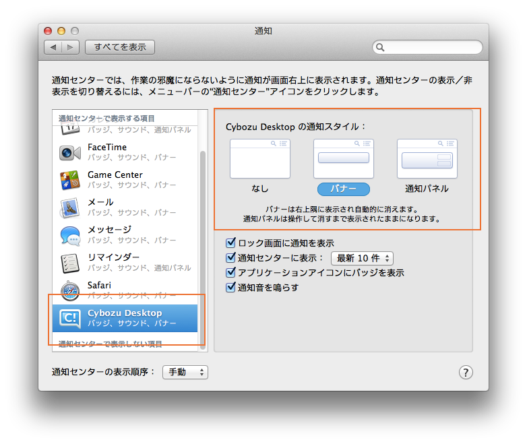Viewport: 527px width, 444px height.
Task: Click the Game Center app icon
Action: pos(70,180)
